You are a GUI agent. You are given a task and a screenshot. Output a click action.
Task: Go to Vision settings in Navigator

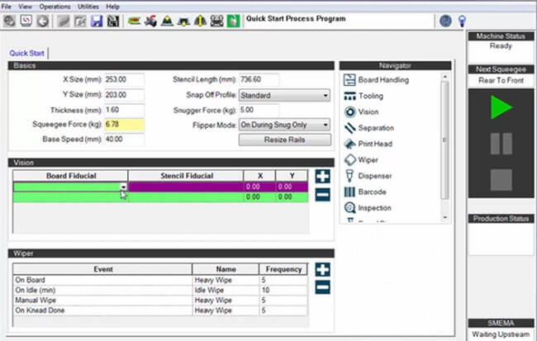368,111
